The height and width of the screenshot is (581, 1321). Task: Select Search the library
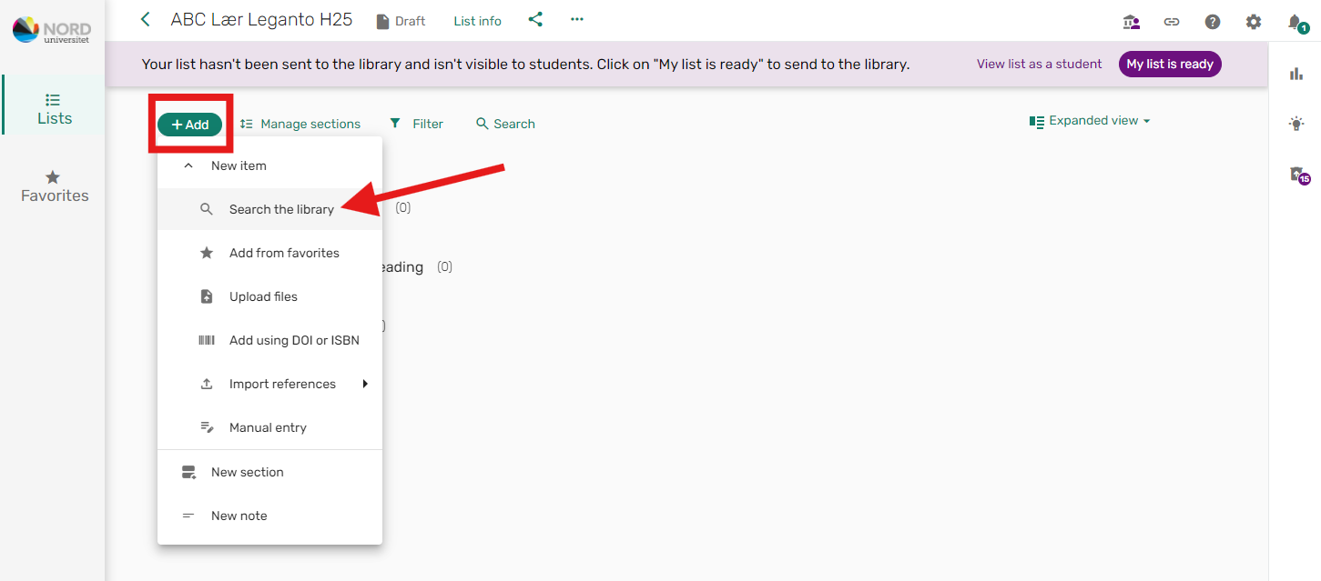[x=269, y=209]
